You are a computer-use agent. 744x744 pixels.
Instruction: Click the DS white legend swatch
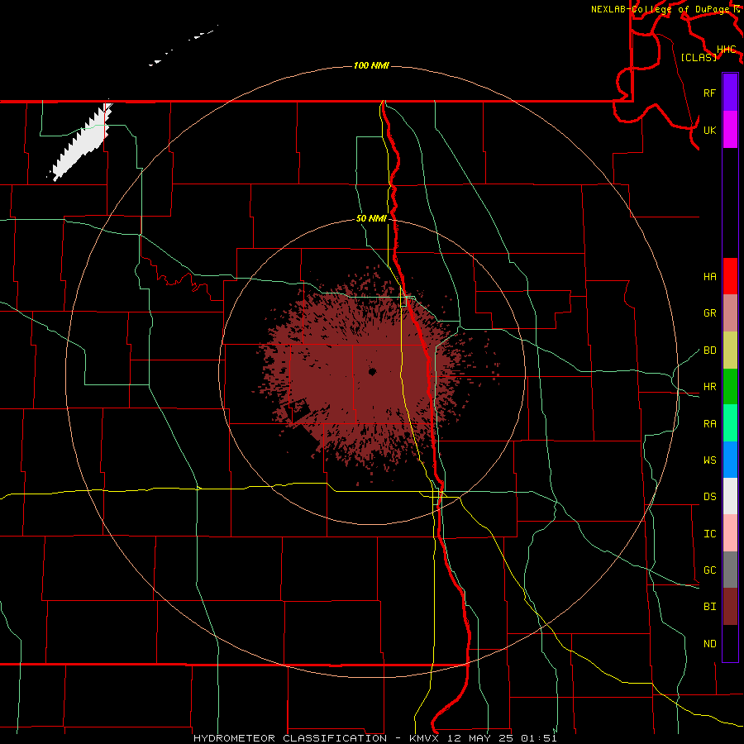[730, 496]
